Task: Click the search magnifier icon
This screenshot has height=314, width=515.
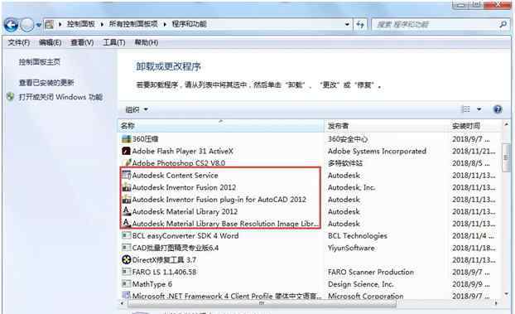Action: pyautogui.click(x=503, y=24)
